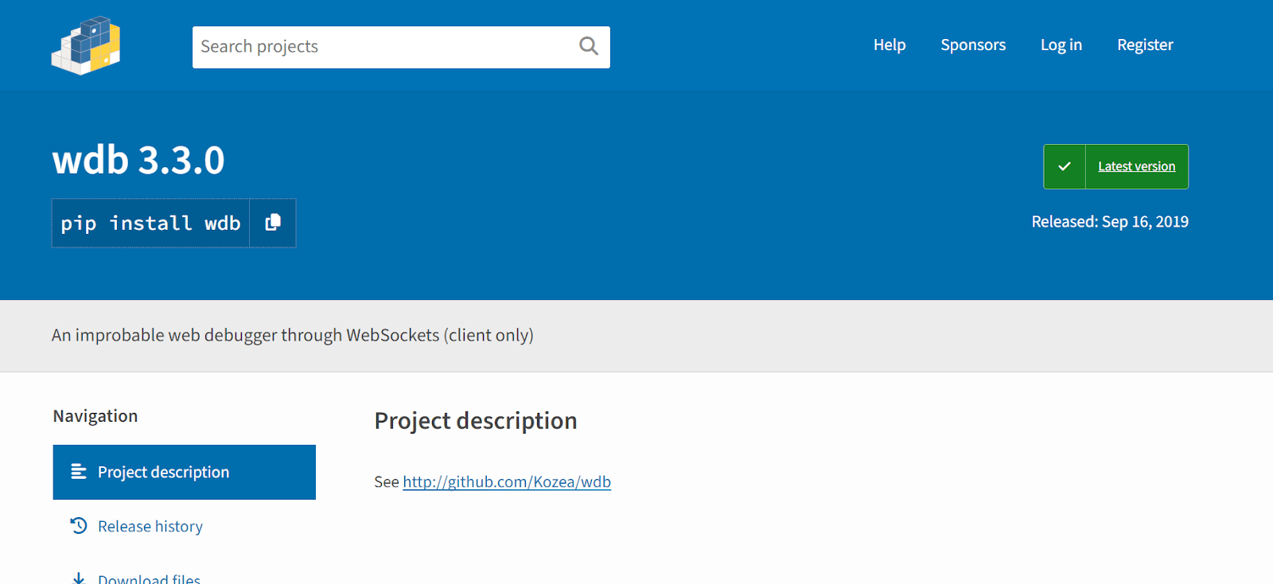Copy the pip install command to clipboard
1273x584 pixels.
pos(273,223)
